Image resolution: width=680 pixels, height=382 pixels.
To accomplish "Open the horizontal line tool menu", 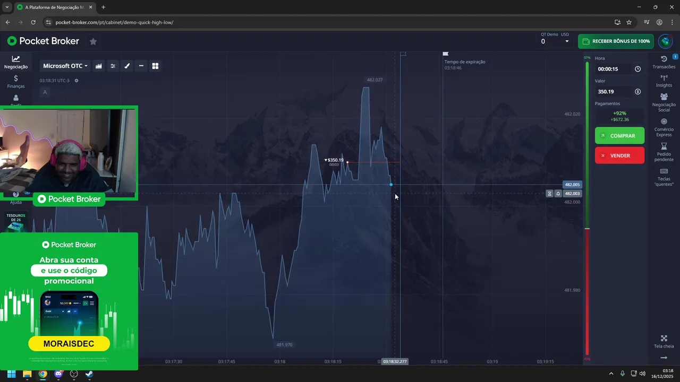I will 141,66.
